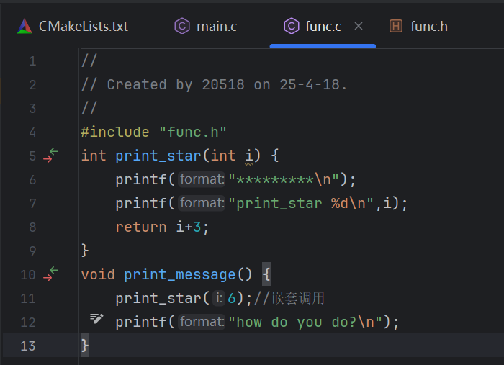Screen dimensions: 504x365
Task: Close the func.c tab
Action: pyautogui.click(x=359, y=26)
